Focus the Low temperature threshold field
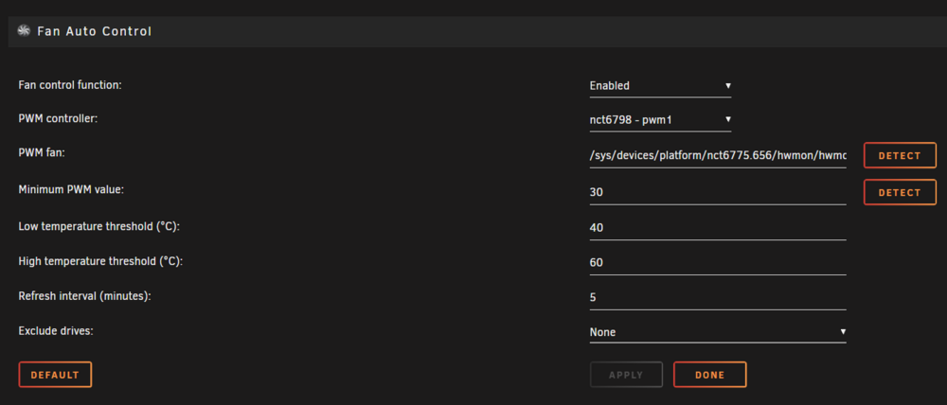Viewport: 947px width, 405px height. click(x=718, y=228)
